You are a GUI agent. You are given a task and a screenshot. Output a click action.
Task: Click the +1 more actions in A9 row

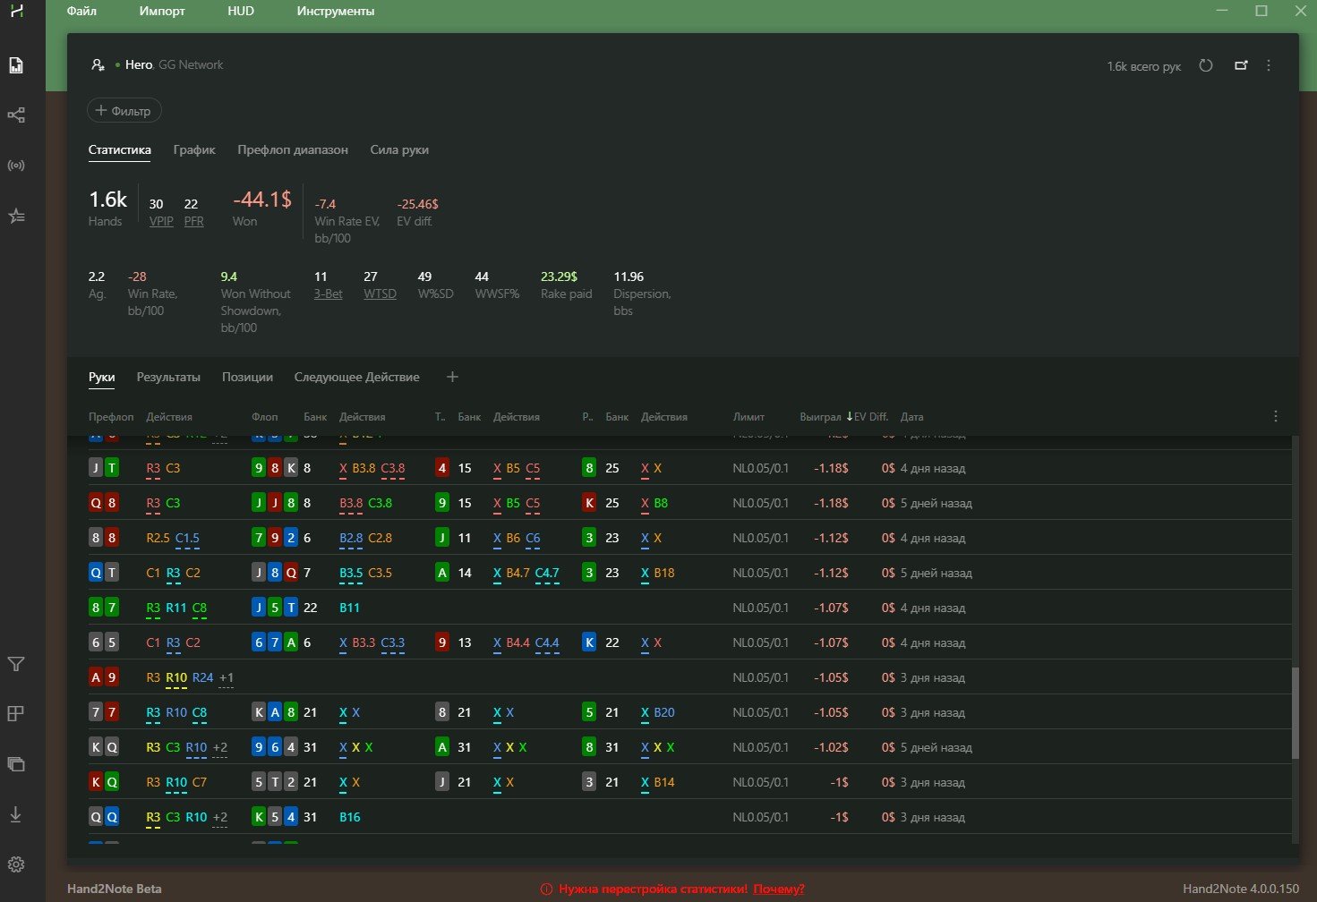pos(227,677)
